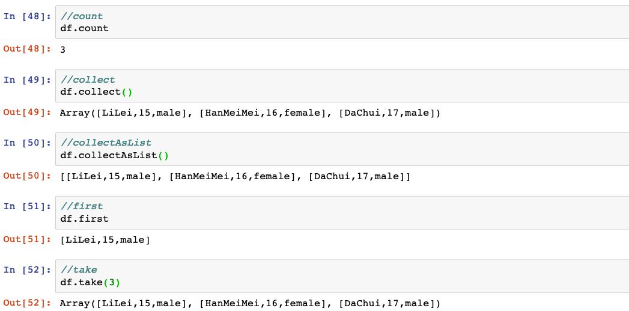Click the Out[48] output prompt
Screen dimensions: 629x311
coord(28,49)
